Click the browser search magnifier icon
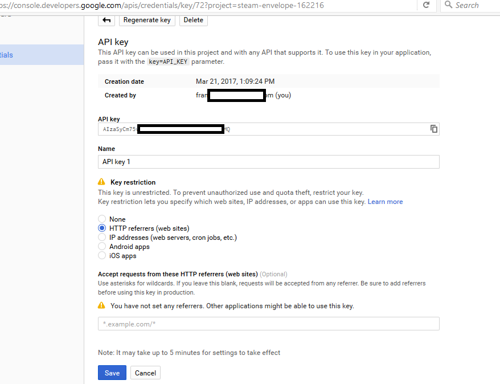This screenshot has width=500, height=384. point(448,5)
